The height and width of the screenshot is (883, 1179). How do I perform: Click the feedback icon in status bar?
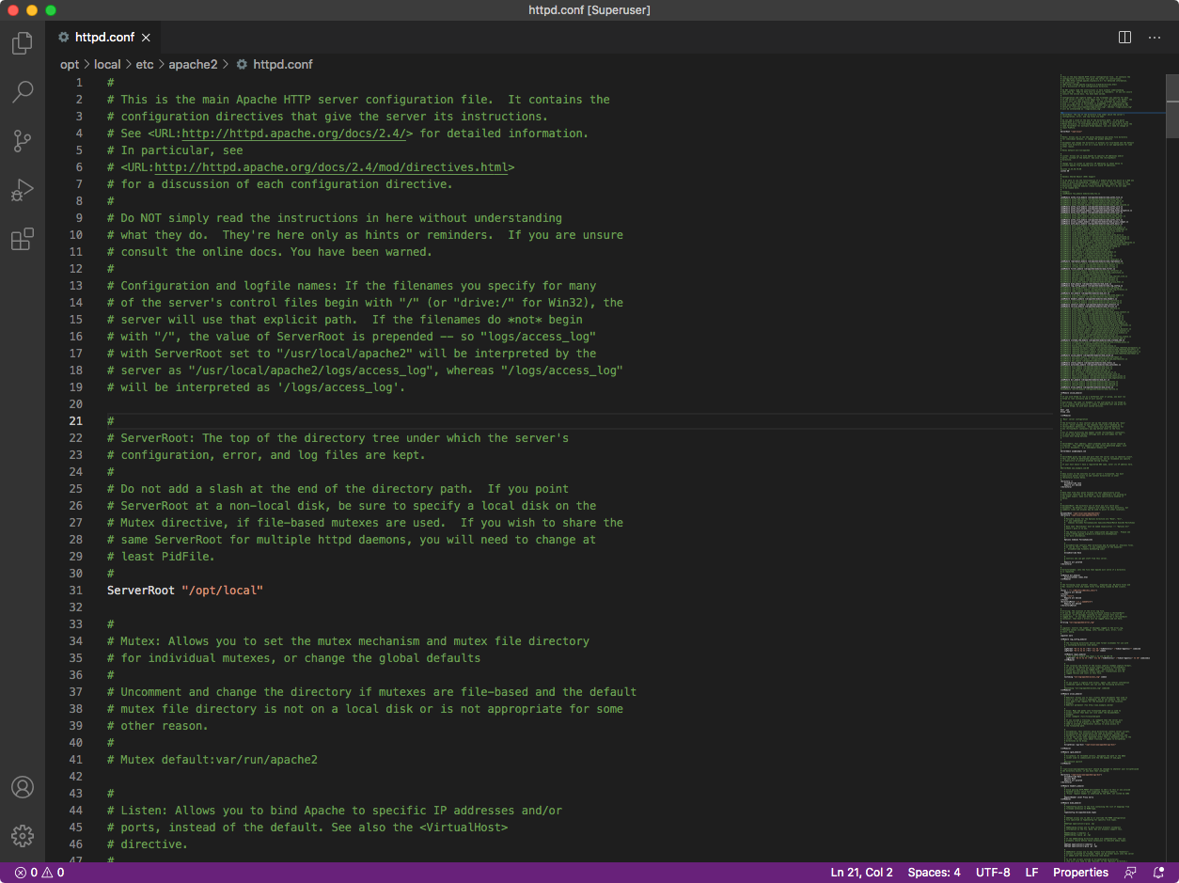[x=1130, y=873]
